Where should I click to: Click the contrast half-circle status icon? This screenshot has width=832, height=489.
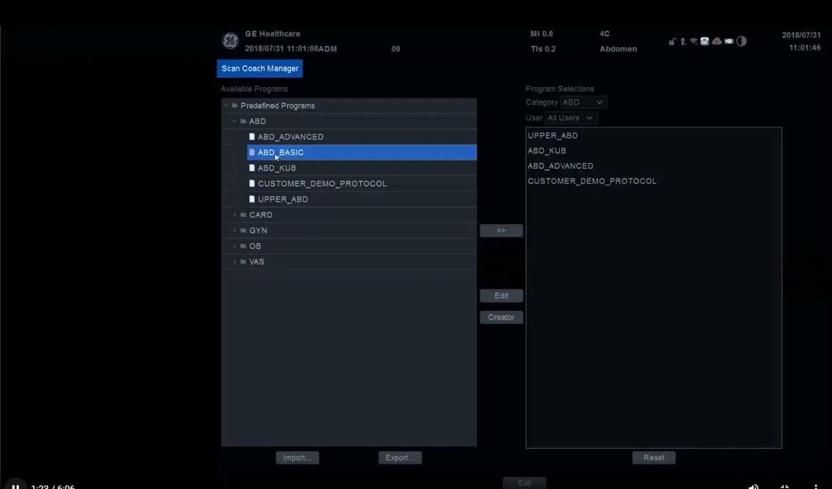[x=740, y=41]
